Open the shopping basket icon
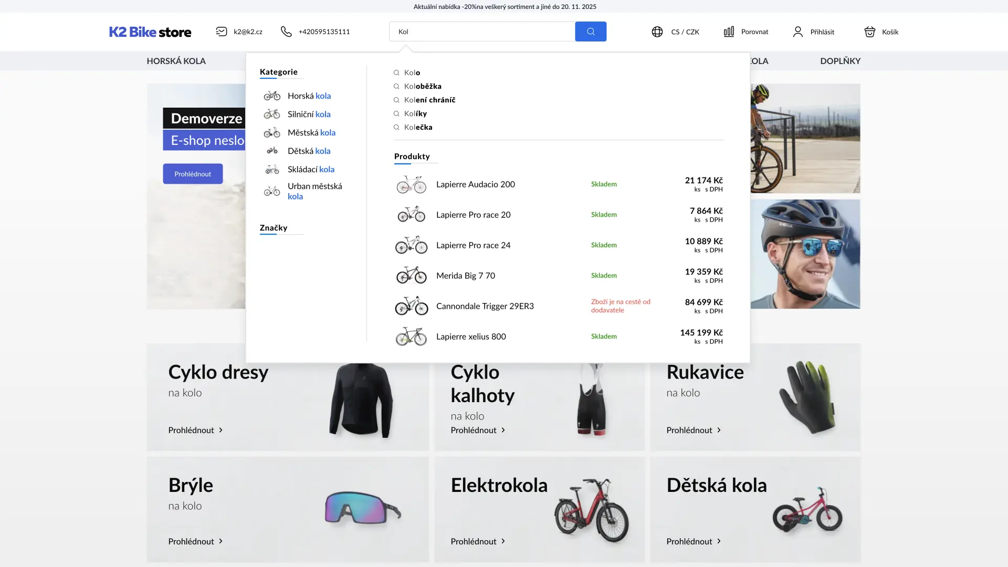The height and width of the screenshot is (567, 1008). pyautogui.click(x=869, y=31)
